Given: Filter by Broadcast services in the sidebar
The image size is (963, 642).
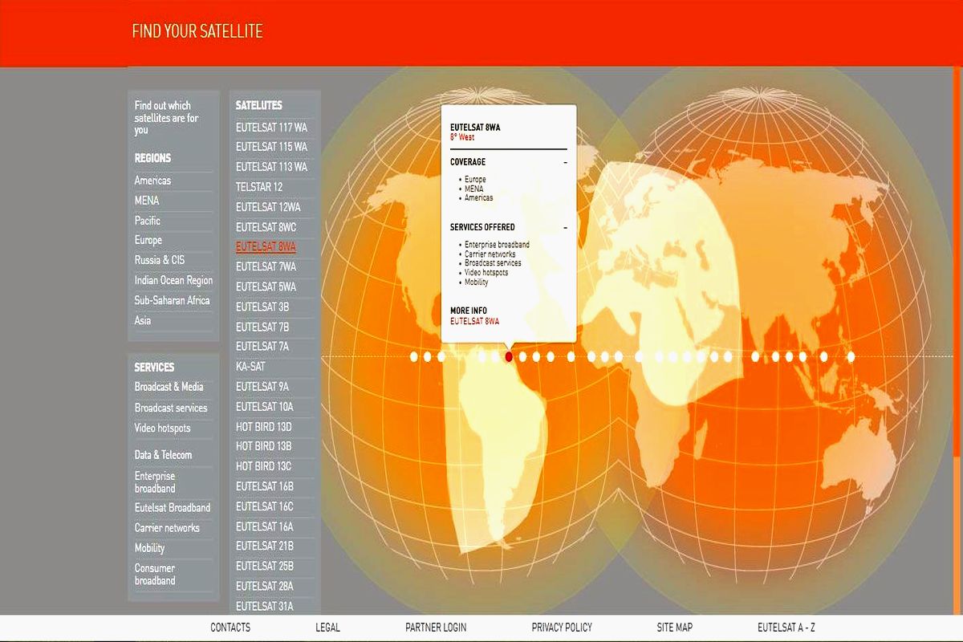Looking at the screenshot, I should (x=171, y=408).
